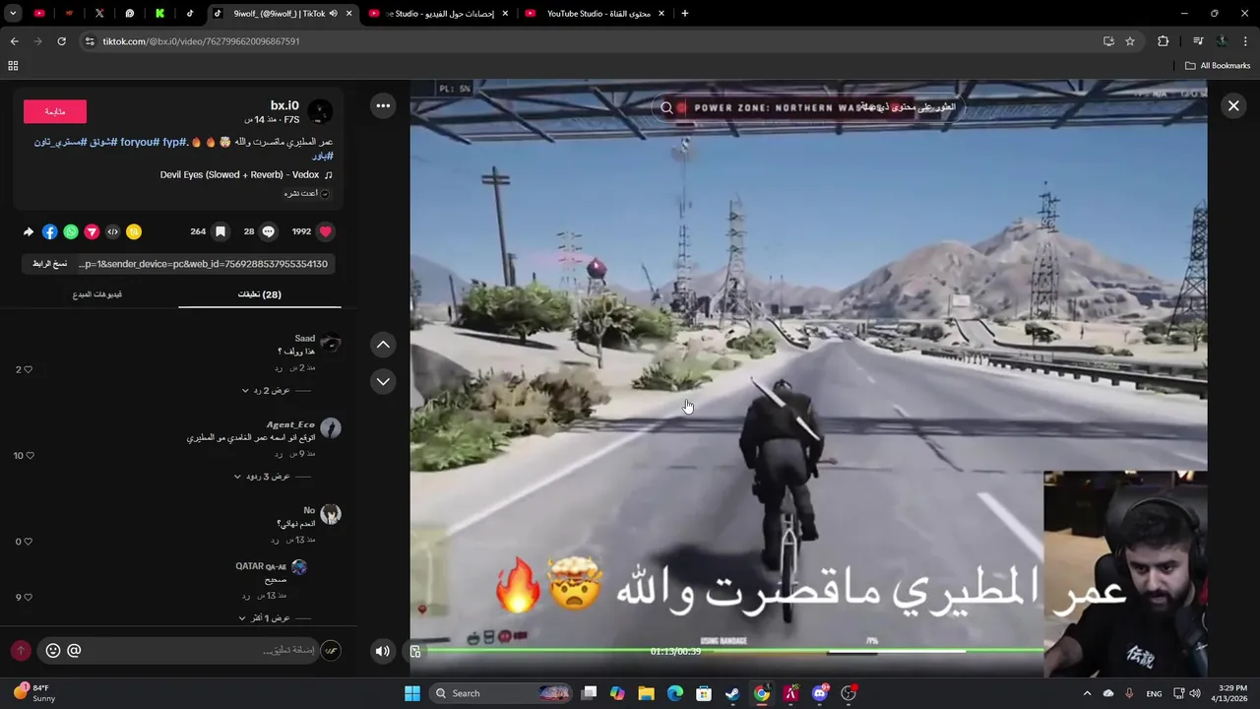The image size is (1260, 709).
Task: Click the yellow repost icon
Action: point(134,232)
